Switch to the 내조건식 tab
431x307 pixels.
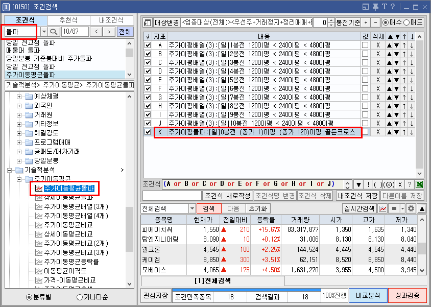pyautogui.click(x=111, y=20)
